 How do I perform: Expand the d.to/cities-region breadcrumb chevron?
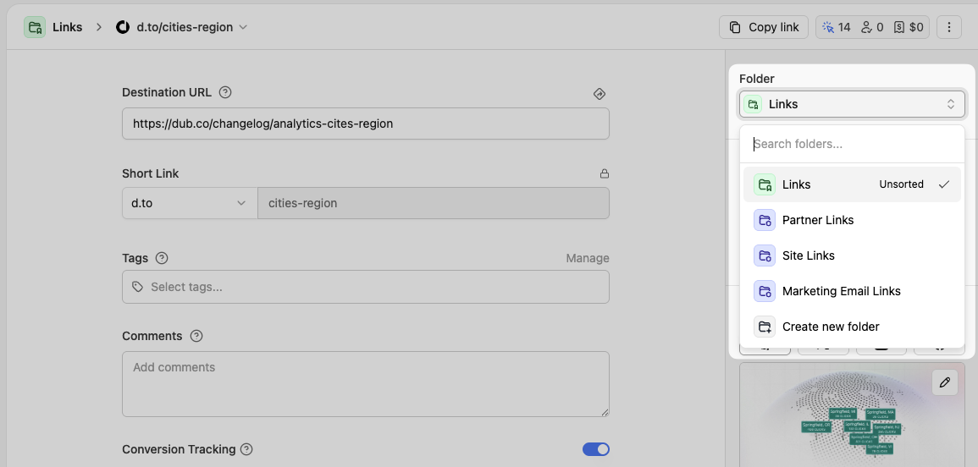243,27
